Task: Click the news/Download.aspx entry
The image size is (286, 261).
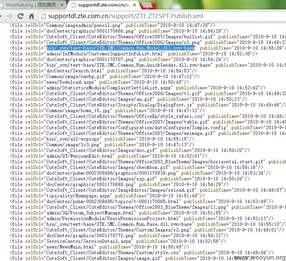Action: [99, 82]
